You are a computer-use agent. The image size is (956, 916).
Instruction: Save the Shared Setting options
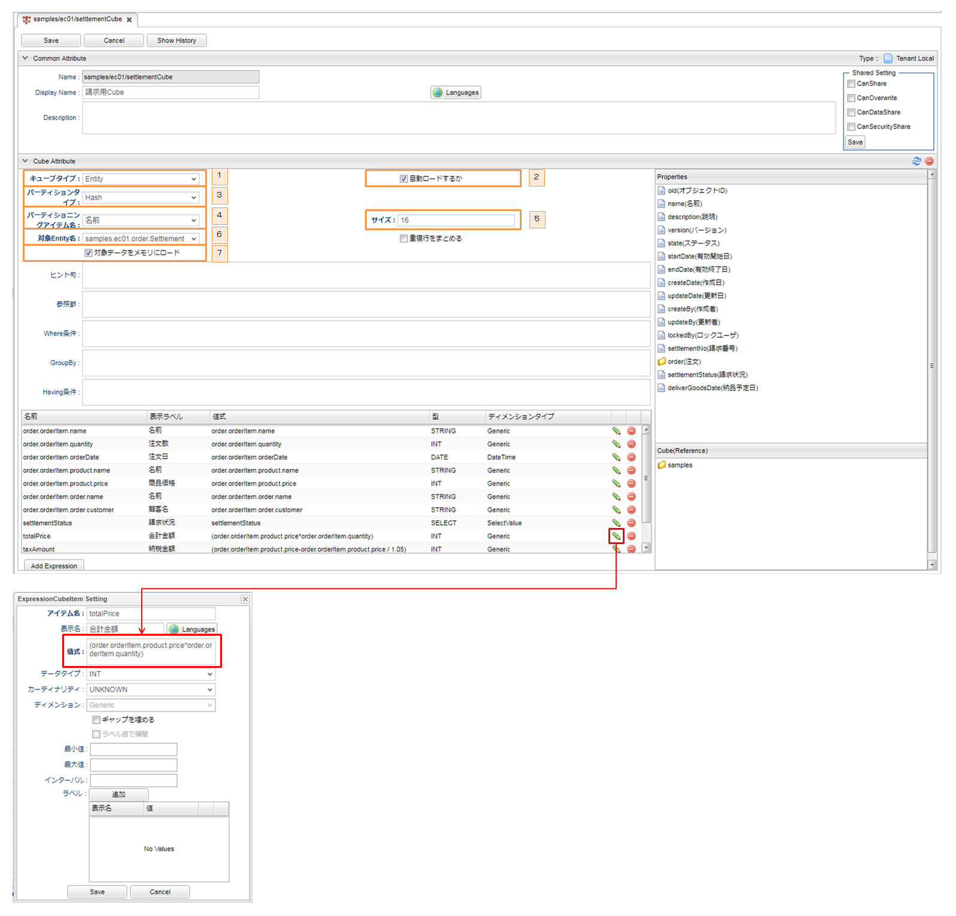(x=855, y=142)
